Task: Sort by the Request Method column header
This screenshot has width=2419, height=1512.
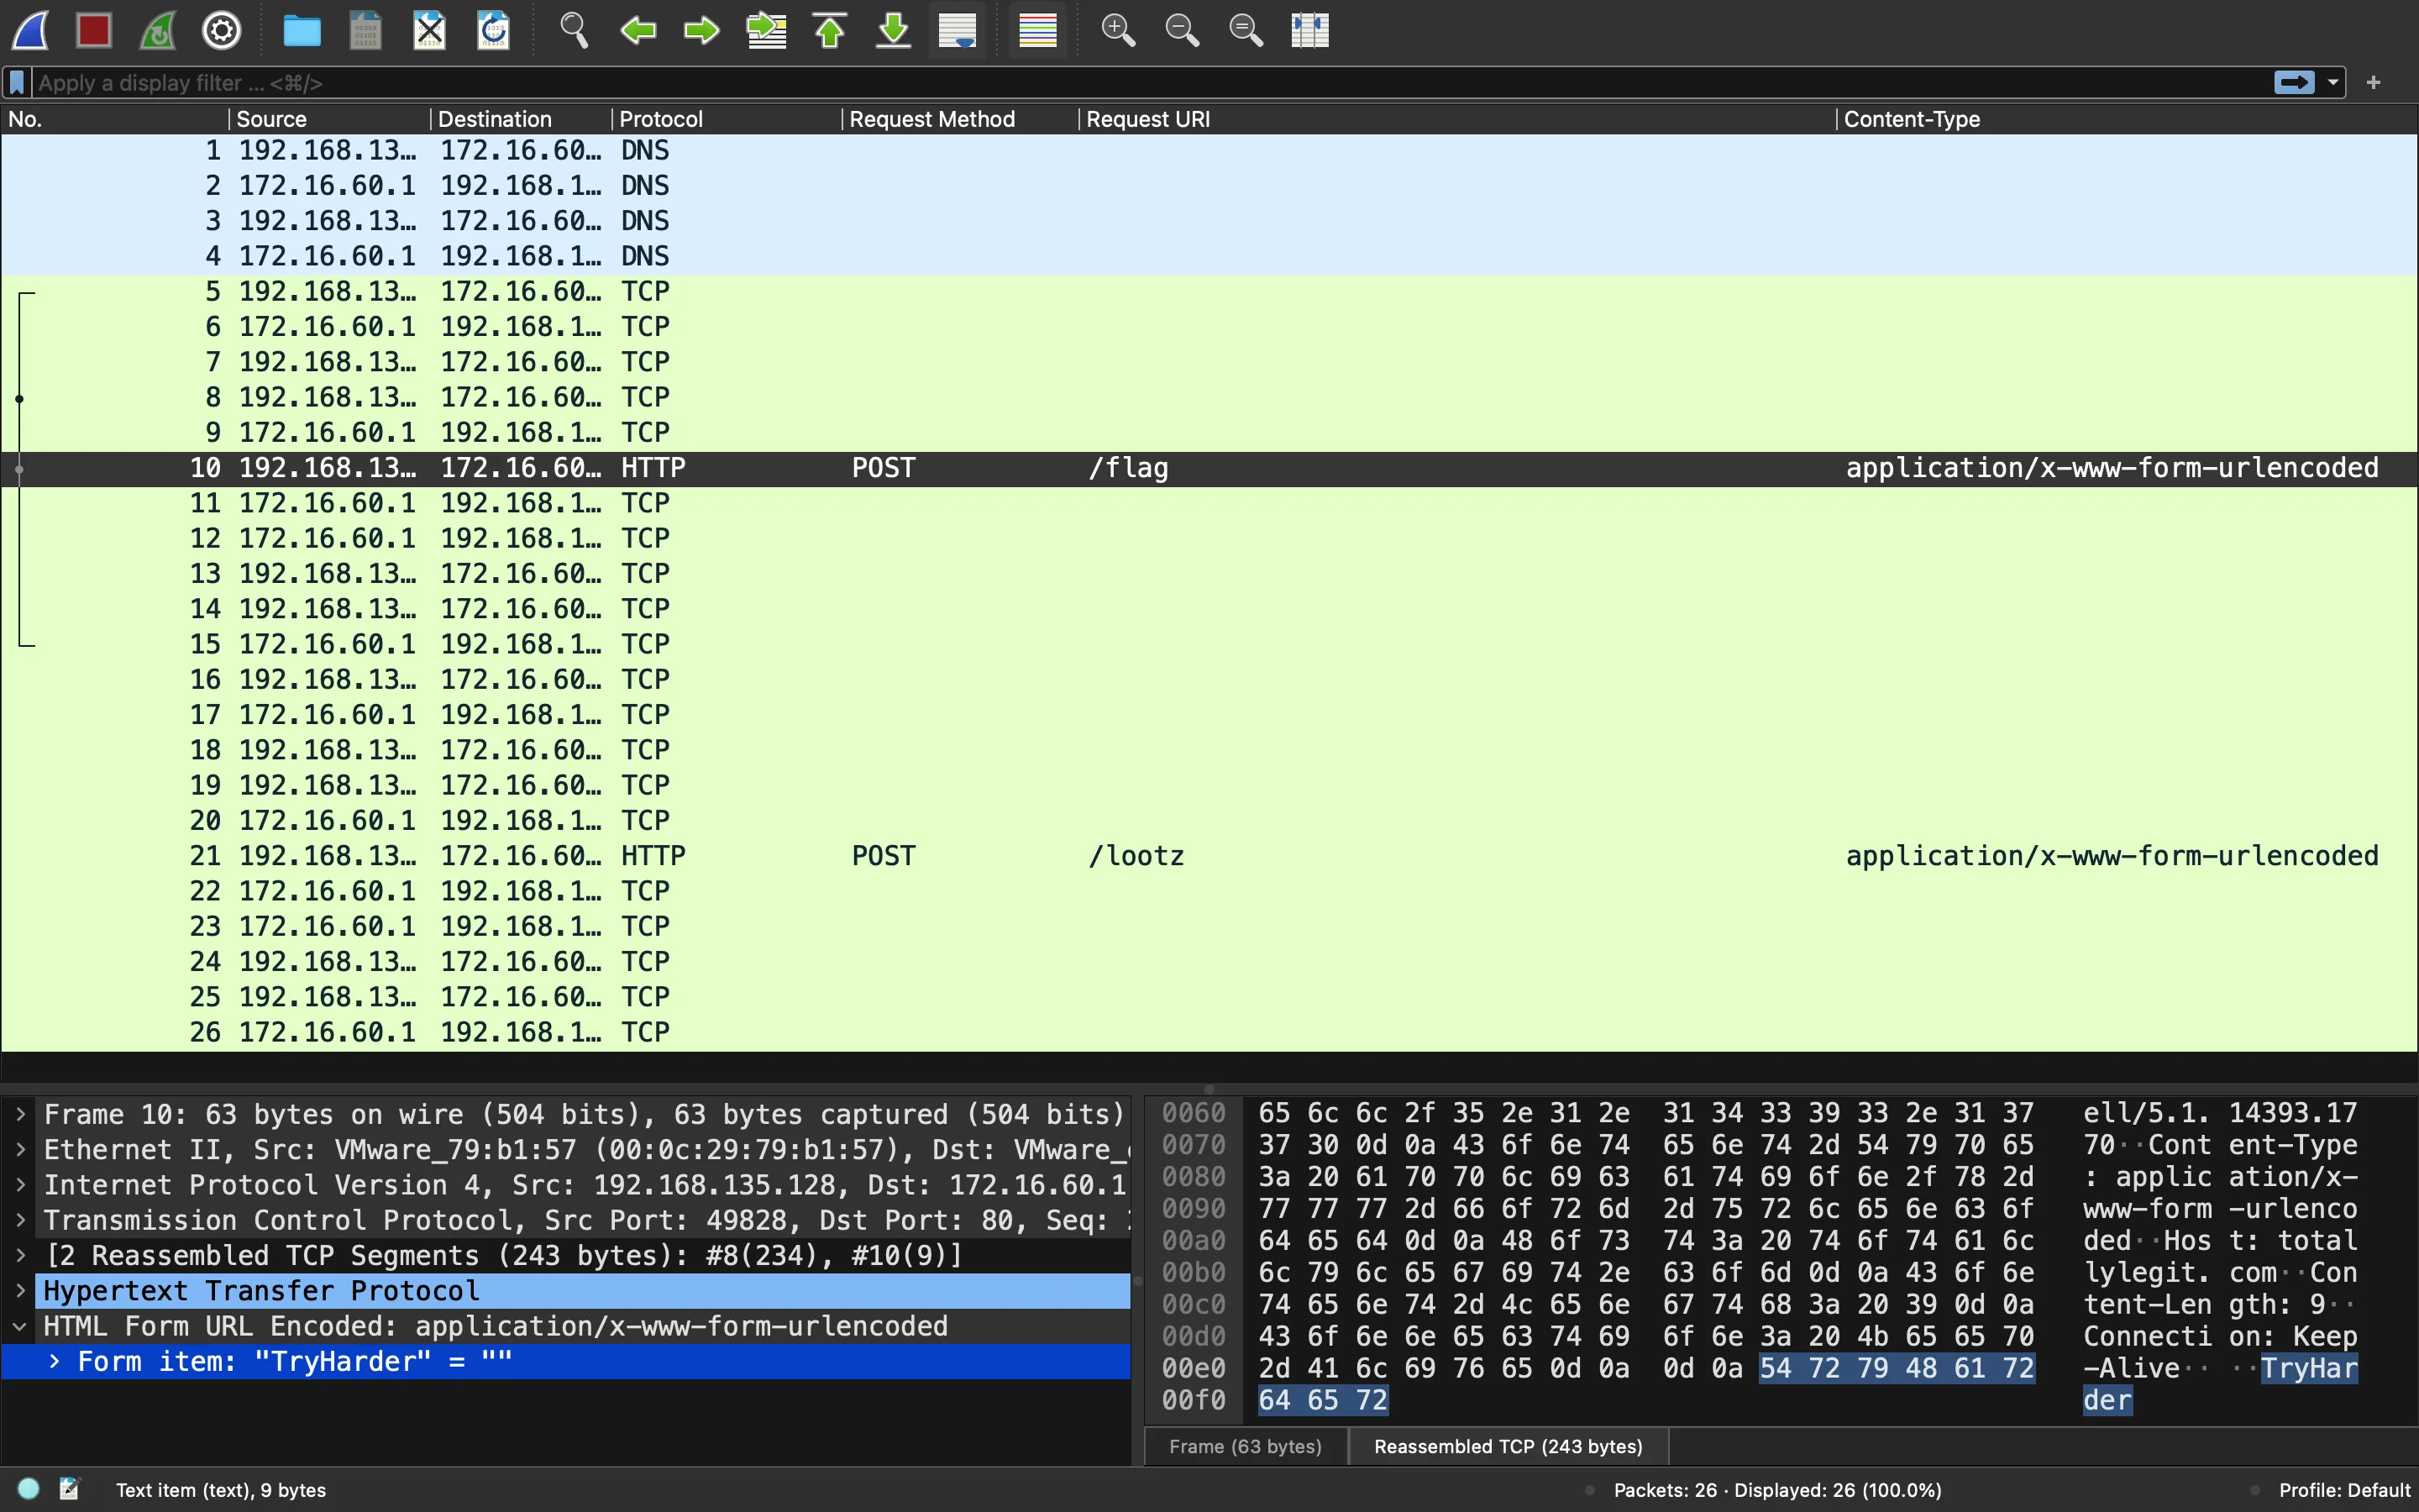Action: (961, 119)
